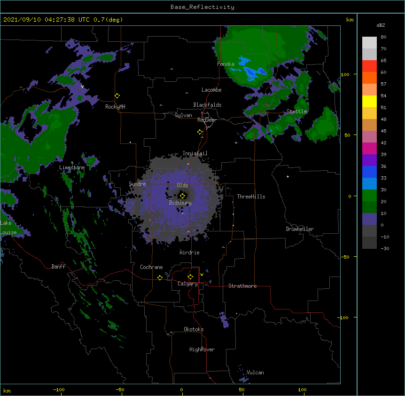Click the Calgary city label
Viewport: 405px width, 396px height.
click(x=187, y=284)
